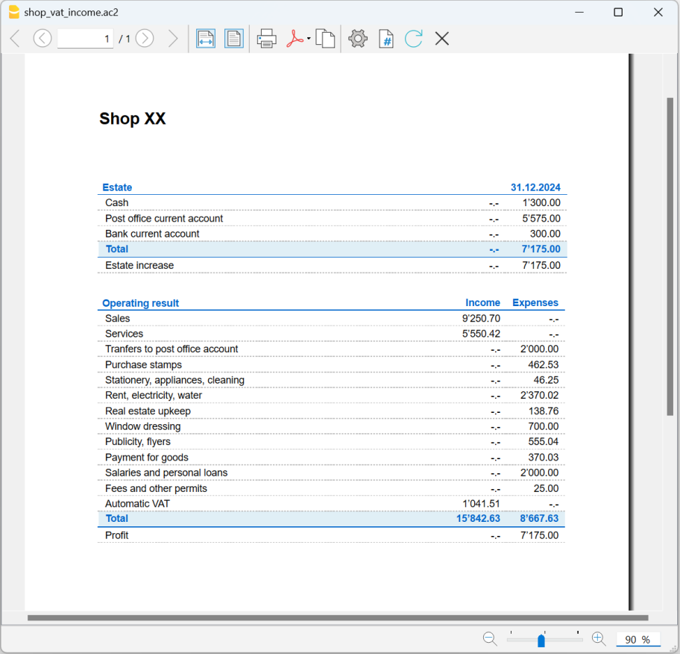Refresh the print preview
Viewport: 680px width, 654px height.
pos(414,39)
